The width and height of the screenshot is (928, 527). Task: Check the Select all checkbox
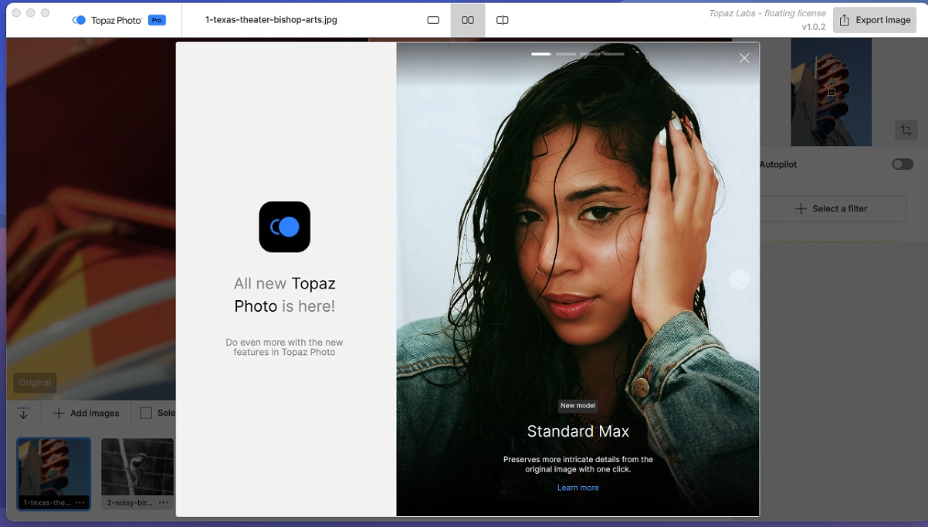pos(146,413)
